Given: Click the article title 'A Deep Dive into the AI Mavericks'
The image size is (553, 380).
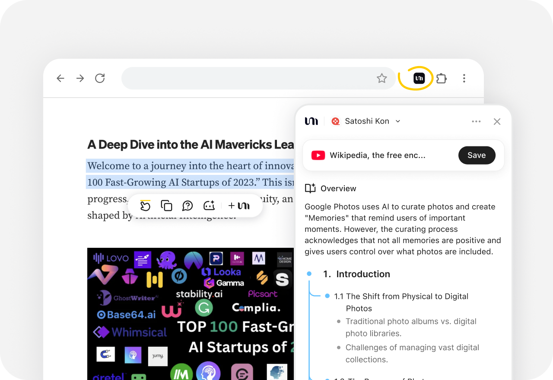Looking at the screenshot, I should point(191,144).
